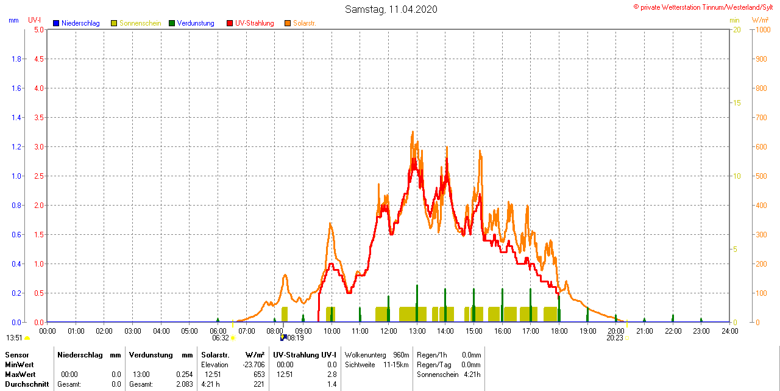This screenshot has height=391, width=780.
Task: Click the 2.5 mark on UV-I axis
Action: 39,176
